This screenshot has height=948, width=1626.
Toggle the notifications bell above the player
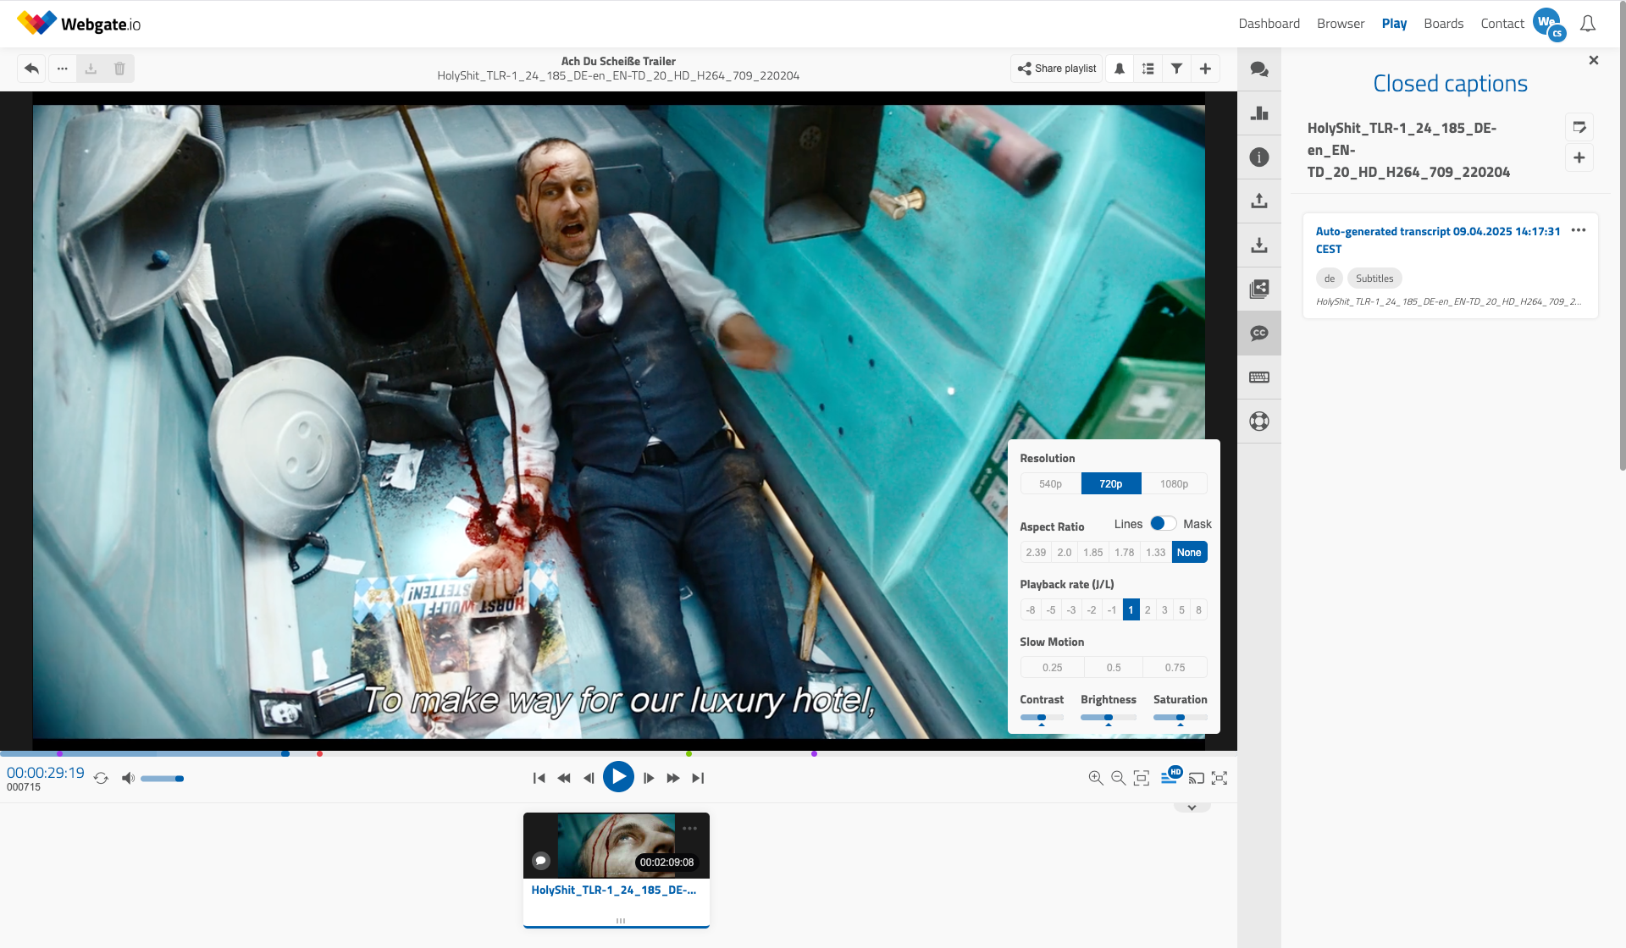pos(1120,69)
